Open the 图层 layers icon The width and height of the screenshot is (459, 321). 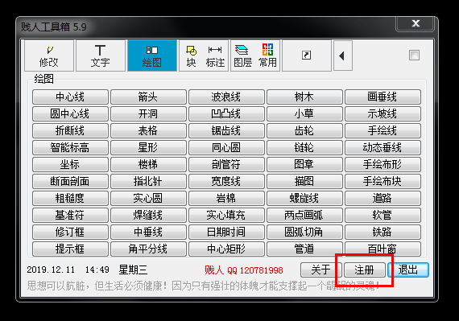click(242, 56)
